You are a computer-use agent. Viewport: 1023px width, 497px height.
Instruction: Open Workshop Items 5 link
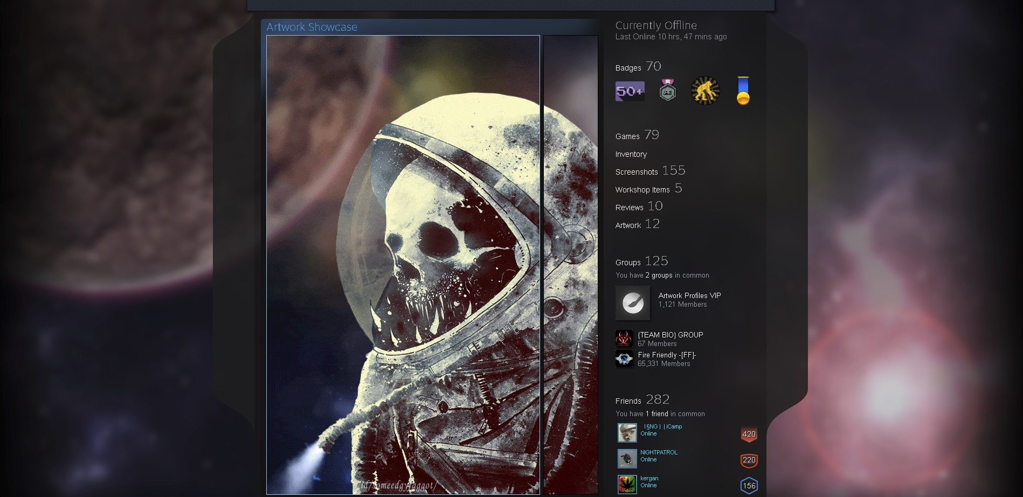pyautogui.click(x=649, y=189)
